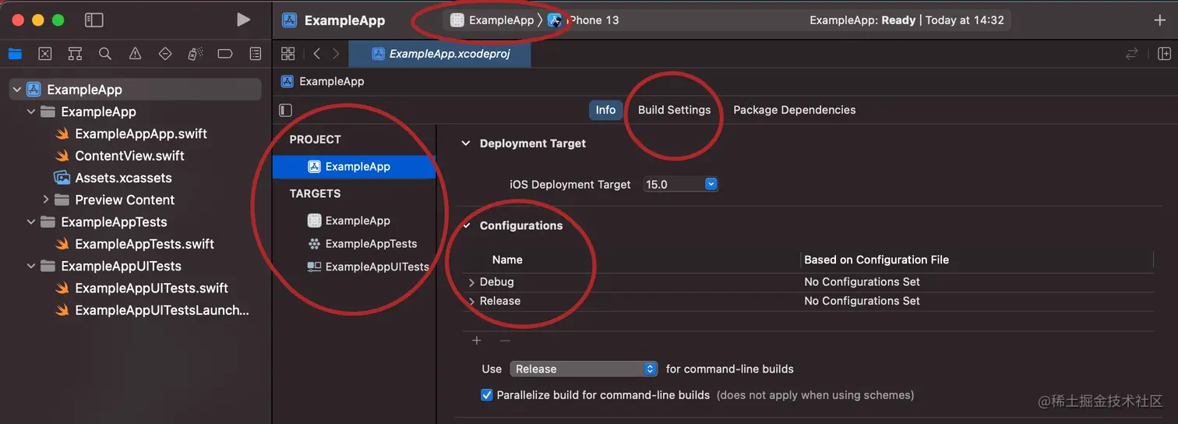
Task: Open ExampleAppApp.swift in navigator
Action: pyautogui.click(x=131, y=133)
